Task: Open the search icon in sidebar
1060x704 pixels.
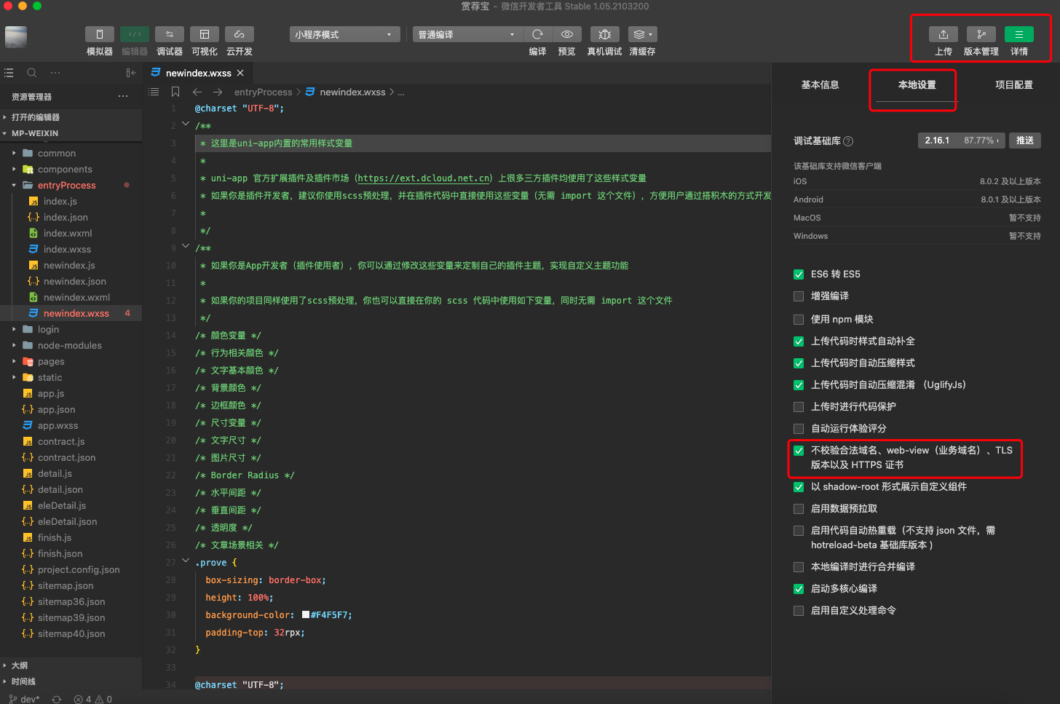Action: (32, 73)
